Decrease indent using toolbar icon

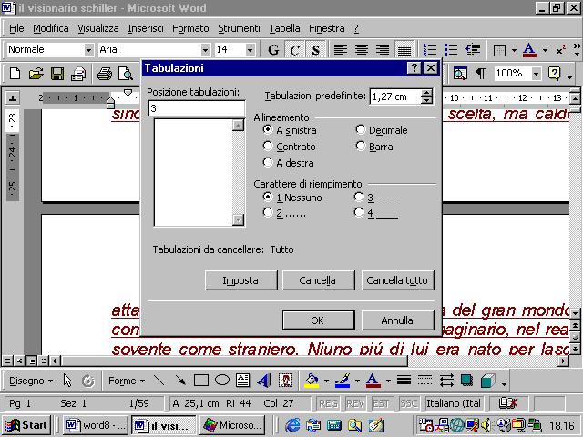coord(473,49)
